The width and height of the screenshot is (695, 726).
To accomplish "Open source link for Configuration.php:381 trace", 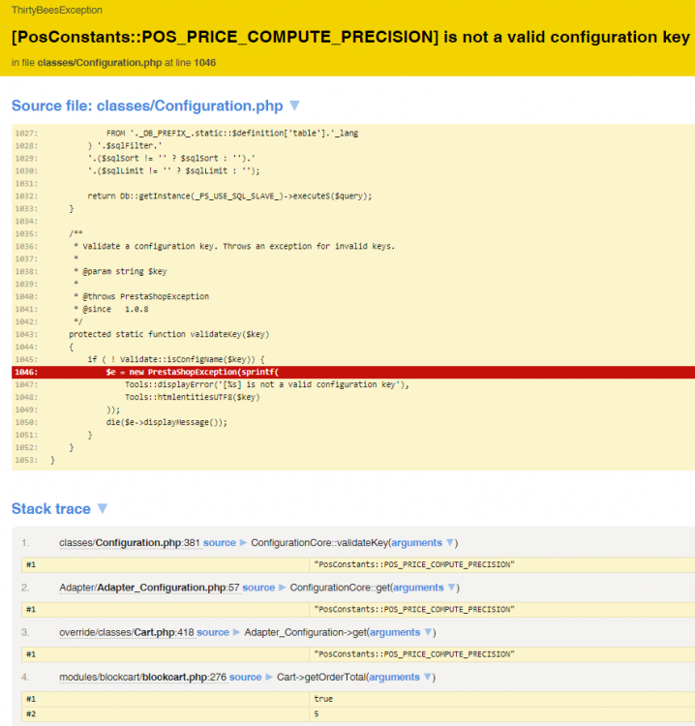I will coord(220,543).
